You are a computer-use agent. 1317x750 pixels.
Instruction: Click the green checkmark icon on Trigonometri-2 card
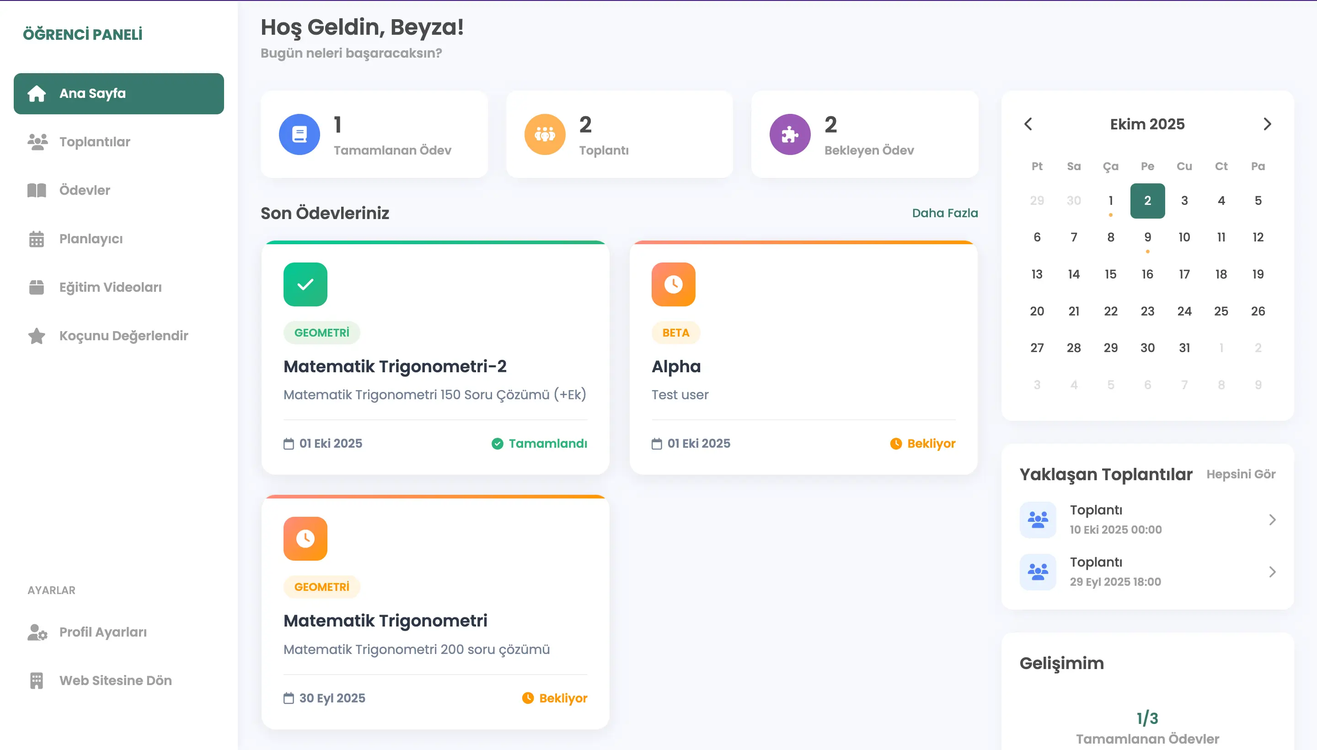click(x=305, y=284)
